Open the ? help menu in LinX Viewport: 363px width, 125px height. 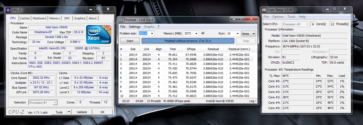[x=159, y=27]
